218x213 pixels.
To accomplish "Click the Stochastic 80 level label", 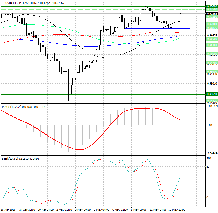I will (x=208, y=167).
